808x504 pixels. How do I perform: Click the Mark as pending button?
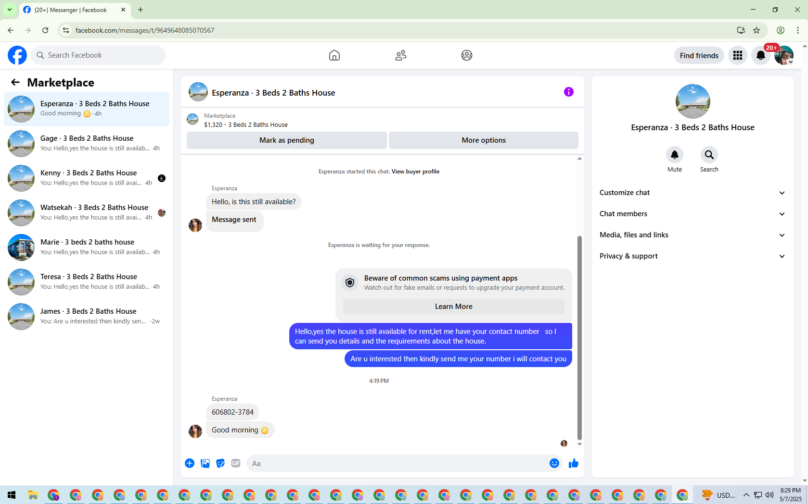287,140
